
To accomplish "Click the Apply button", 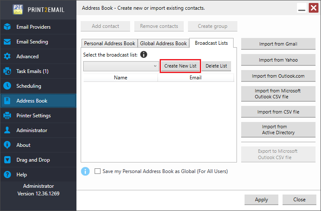I will (x=261, y=200).
